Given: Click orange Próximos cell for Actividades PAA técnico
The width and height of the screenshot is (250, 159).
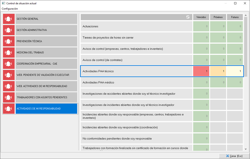Looking at the screenshot, I should coord(218,71).
